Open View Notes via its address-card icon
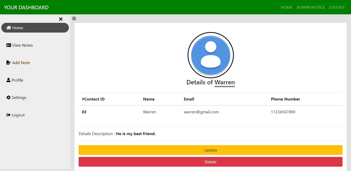The image size is (351, 171). pyautogui.click(x=8, y=45)
